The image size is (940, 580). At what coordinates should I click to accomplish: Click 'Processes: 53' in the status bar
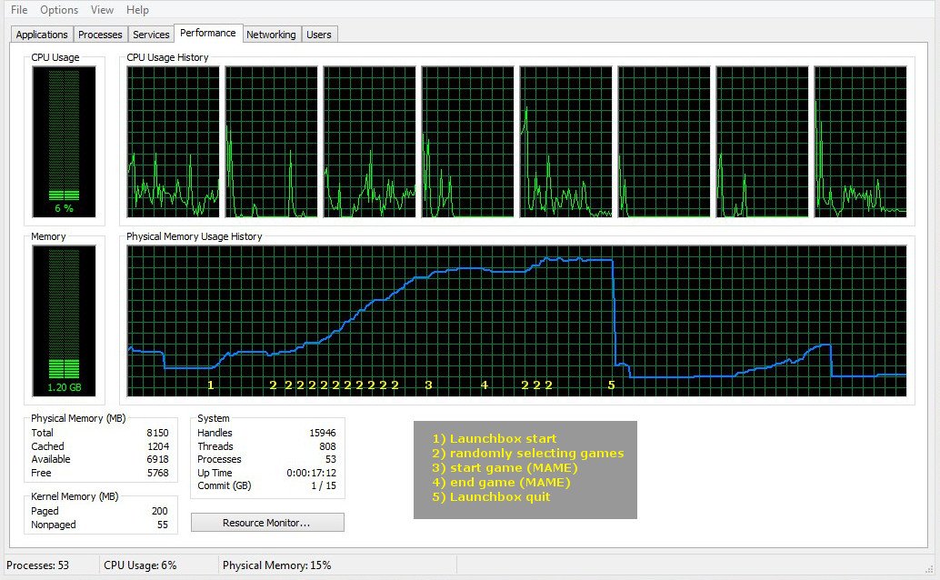[x=38, y=565]
